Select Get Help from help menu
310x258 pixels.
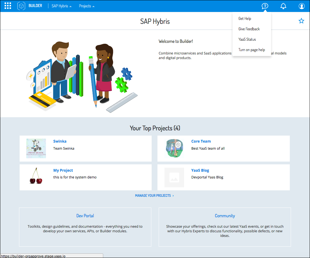click(x=244, y=19)
